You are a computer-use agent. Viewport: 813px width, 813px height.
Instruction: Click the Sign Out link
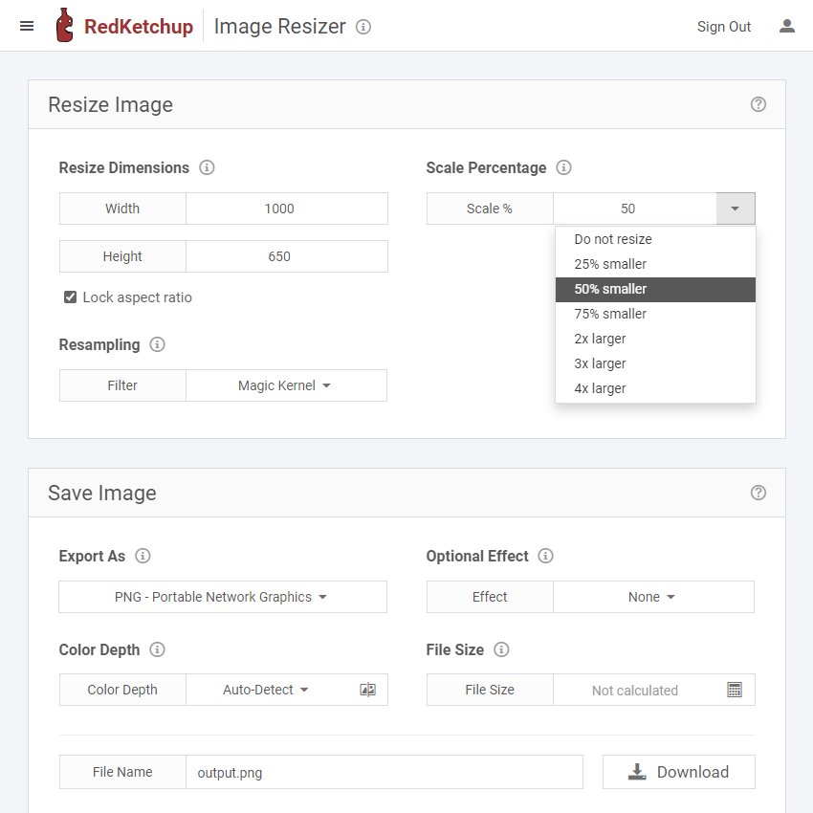tap(724, 26)
